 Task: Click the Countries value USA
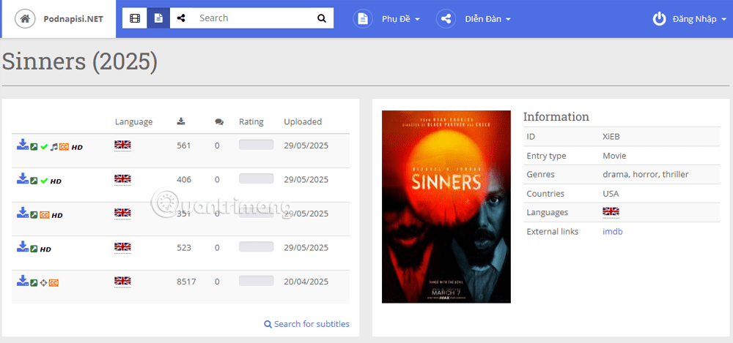click(611, 194)
